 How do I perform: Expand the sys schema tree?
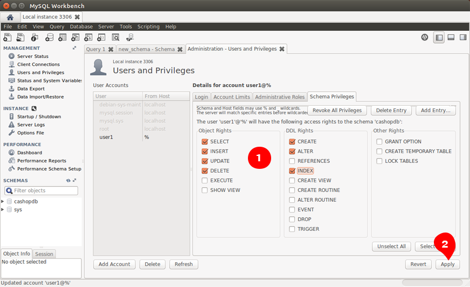(3, 209)
